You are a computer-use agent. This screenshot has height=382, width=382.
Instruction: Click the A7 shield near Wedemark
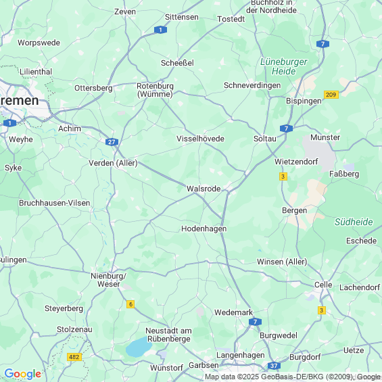tap(255, 322)
